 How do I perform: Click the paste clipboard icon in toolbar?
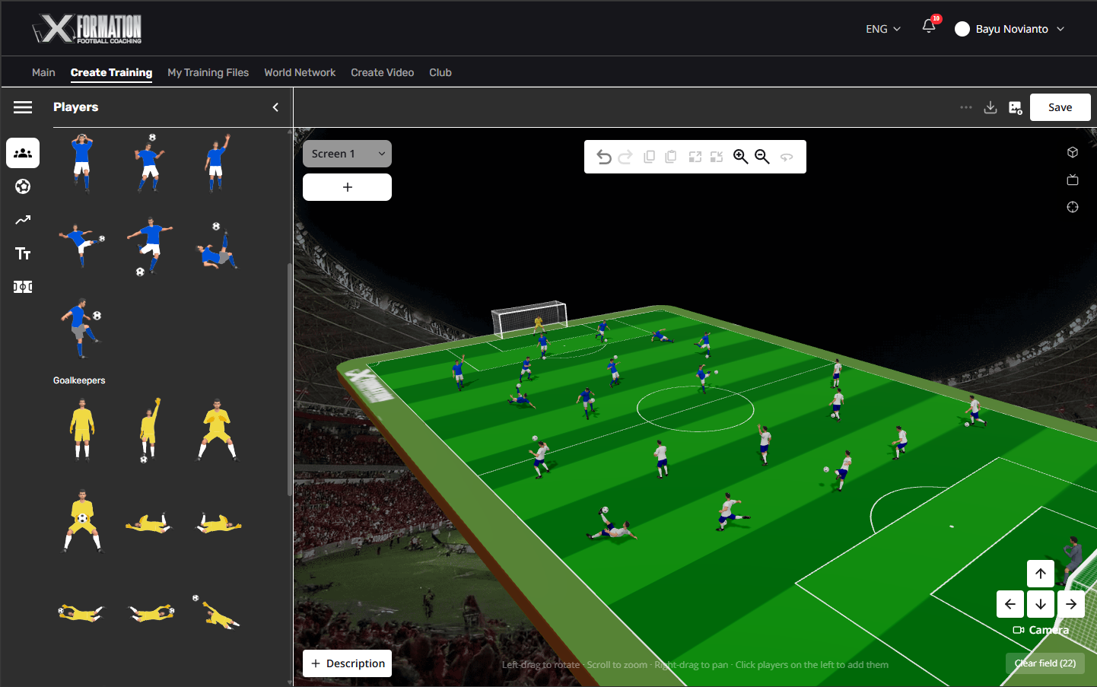[671, 157]
